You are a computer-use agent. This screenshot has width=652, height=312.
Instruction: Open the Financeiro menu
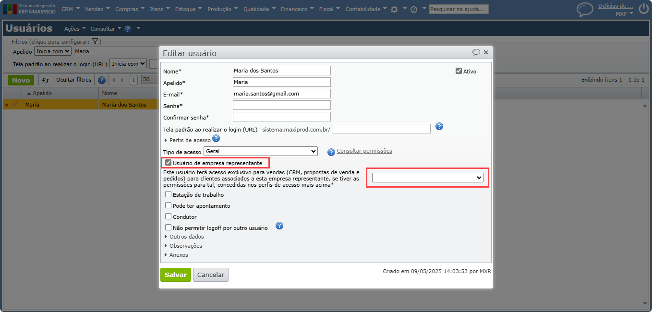(297, 9)
